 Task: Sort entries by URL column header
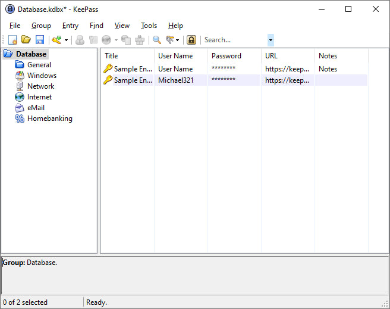click(288, 56)
